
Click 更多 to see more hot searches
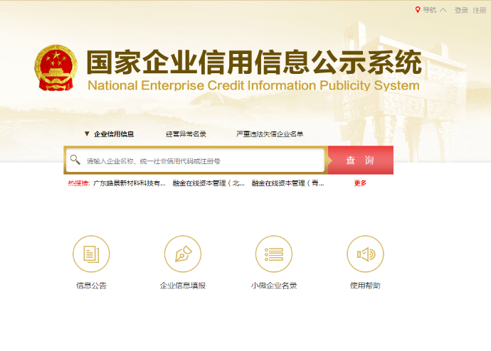click(x=360, y=183)
